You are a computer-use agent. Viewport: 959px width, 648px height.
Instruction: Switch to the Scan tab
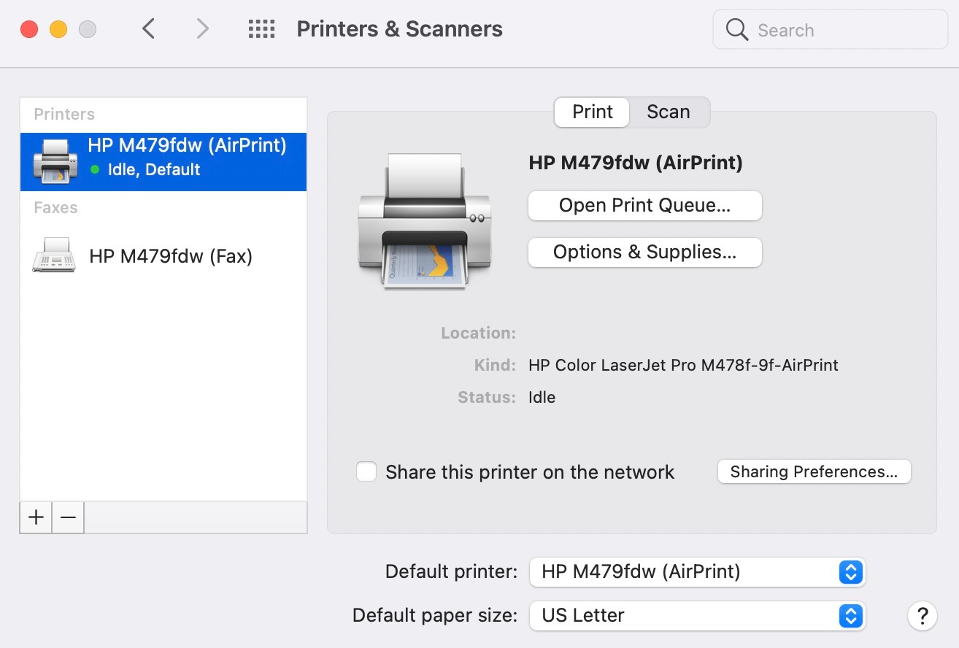tap(668, 112)
